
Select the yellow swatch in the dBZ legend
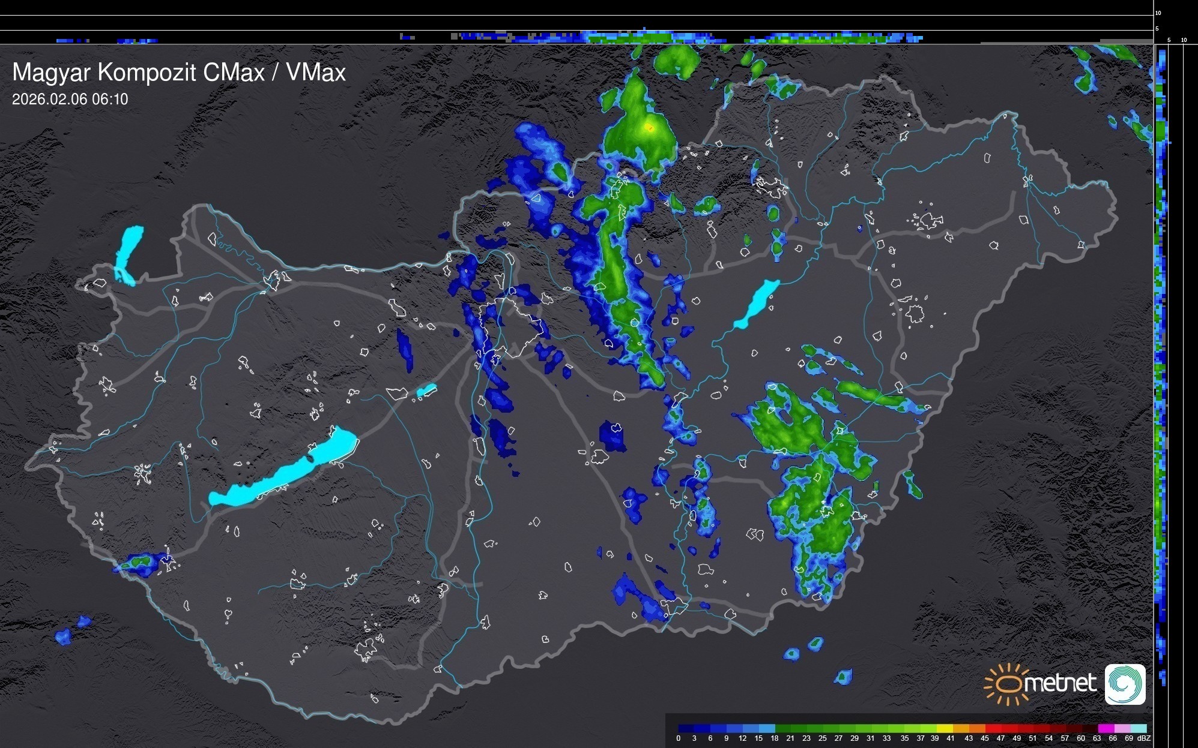click(x=945, y=728)
